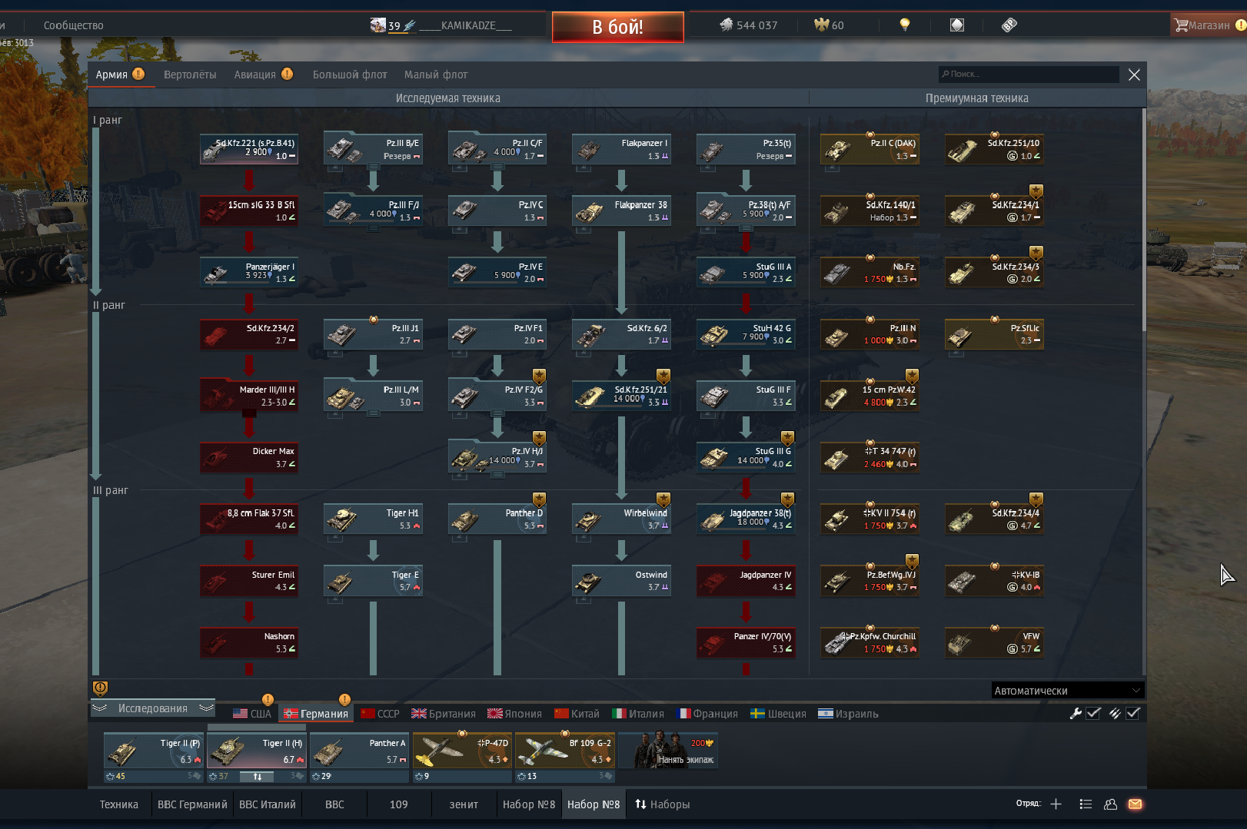Select the Швеция nation tab
Image resolution: width=1247 pixels, height=829 pixels.
tap(778, 714)
